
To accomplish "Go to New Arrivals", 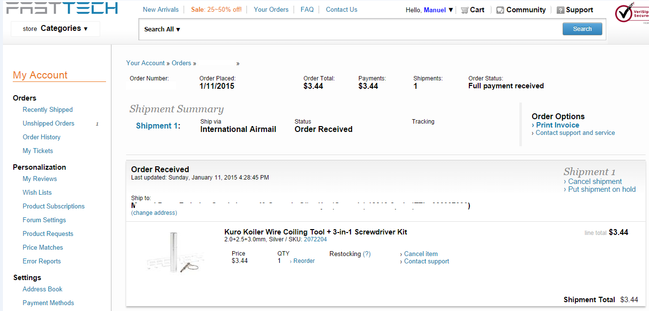I will [x=161, y=9].
